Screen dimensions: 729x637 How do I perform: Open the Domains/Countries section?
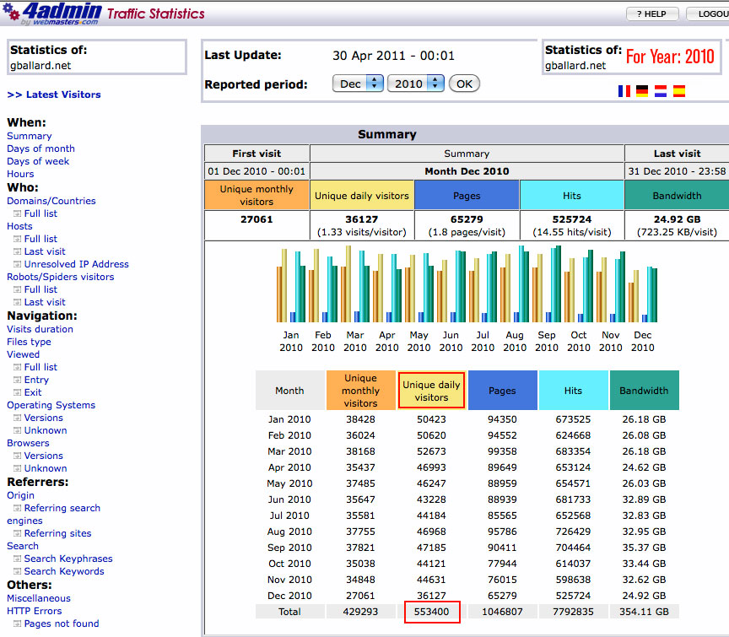click(x=51, y=201)
